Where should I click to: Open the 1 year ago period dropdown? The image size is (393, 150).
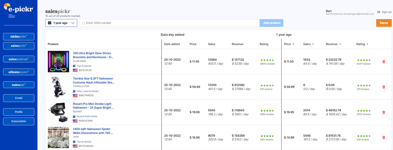coord(61,23)
